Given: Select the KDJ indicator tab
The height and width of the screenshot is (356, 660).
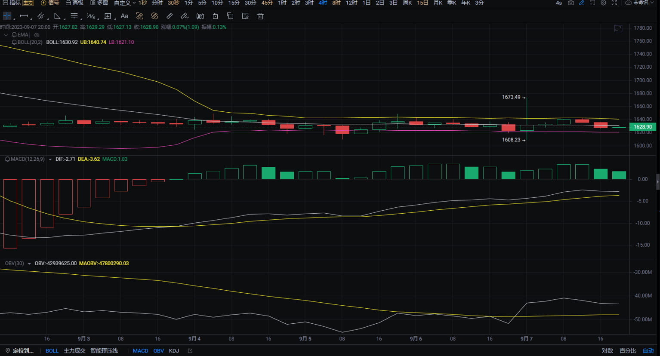Looking at the screenshot, I should pos(174,351).
